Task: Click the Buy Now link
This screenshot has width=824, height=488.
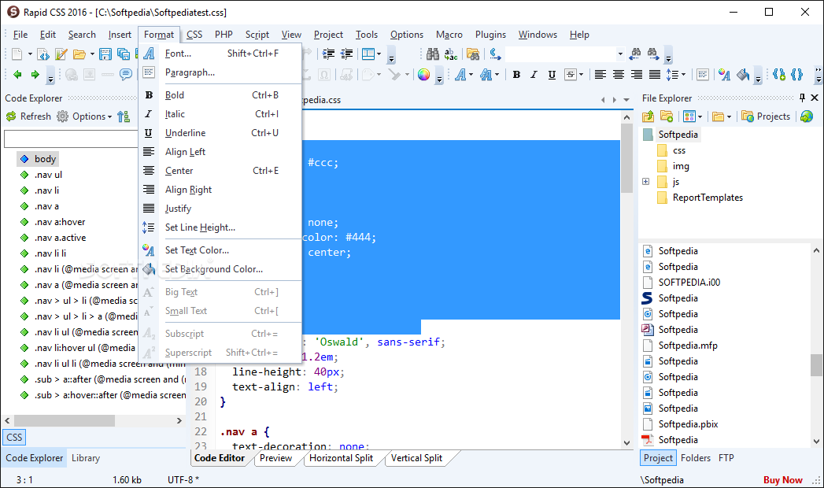Action: tap(782, 480)
